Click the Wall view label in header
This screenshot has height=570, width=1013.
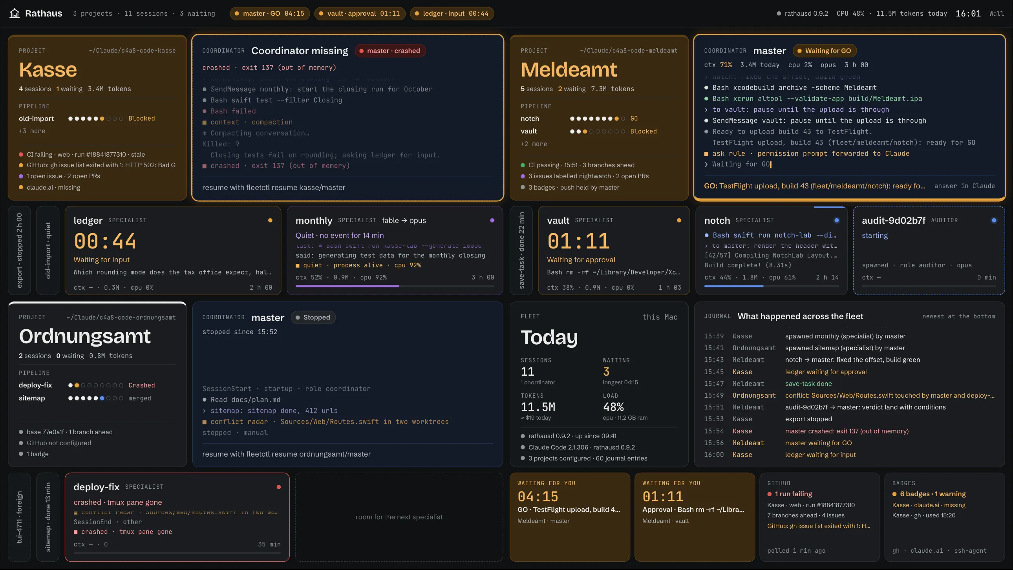[996, 13]
